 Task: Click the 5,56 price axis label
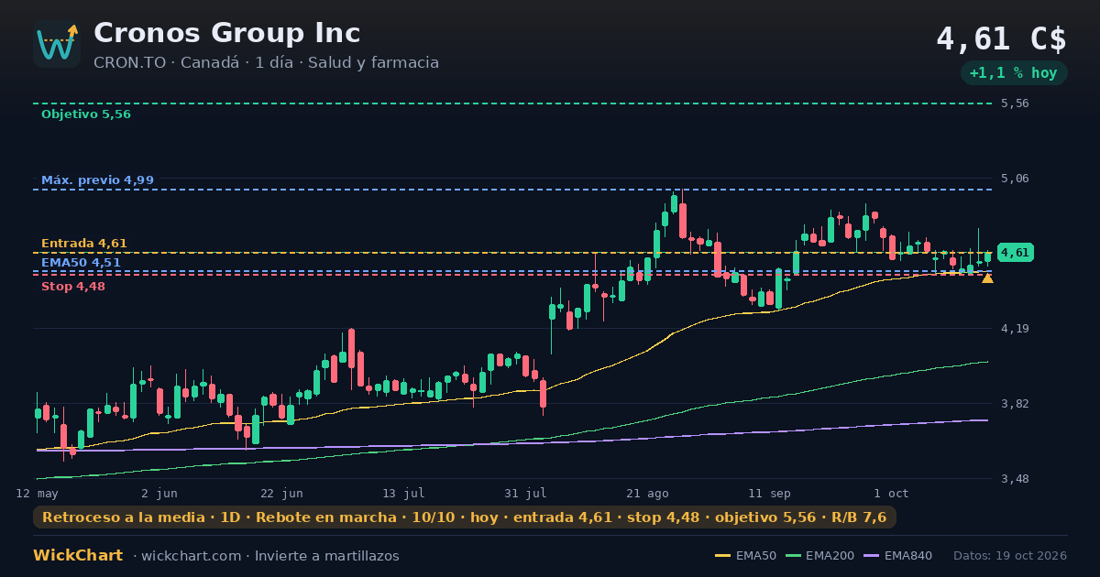pos(1015,103)
